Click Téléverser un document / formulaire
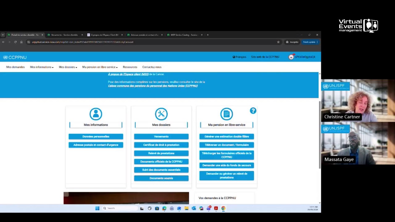The height and width of the screenshot is (222, 395). coord(227,145)
